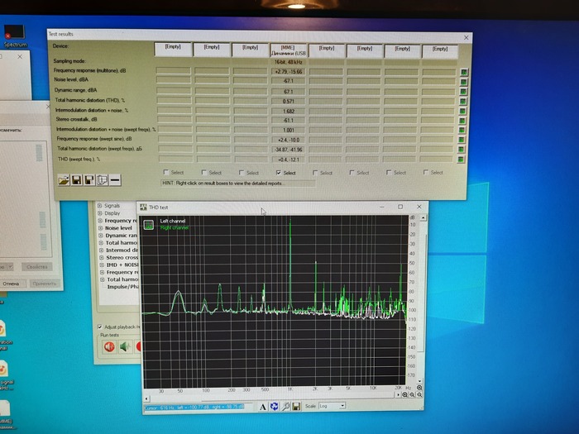Click vertical zoom magnifier beside Hz label
This screenshot has height=434, width=579.
[x=419, y=388]
